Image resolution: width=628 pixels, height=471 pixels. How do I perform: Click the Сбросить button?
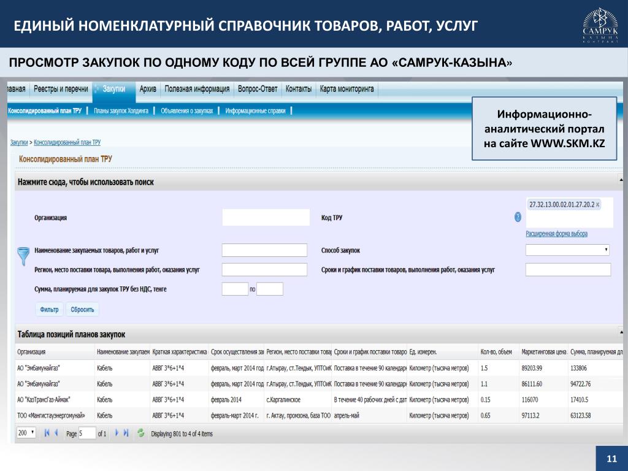point(82,309)
